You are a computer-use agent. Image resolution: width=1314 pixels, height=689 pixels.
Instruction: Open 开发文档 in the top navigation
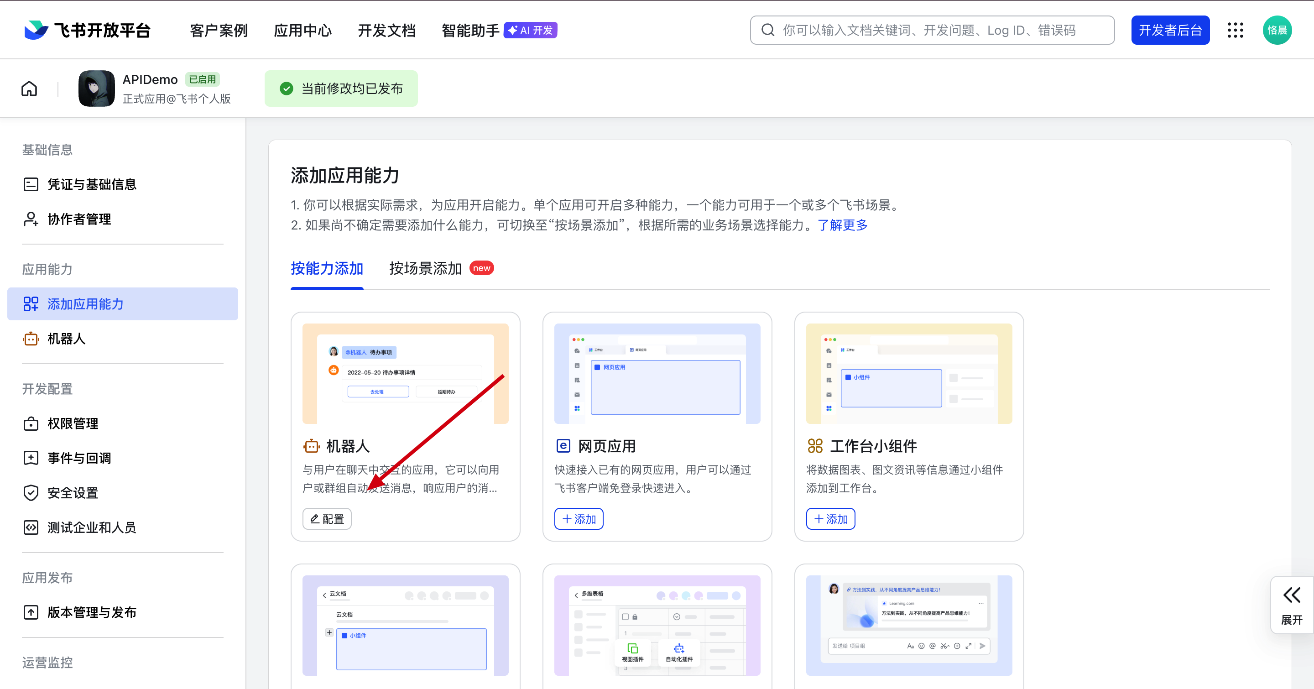[386, 30]
